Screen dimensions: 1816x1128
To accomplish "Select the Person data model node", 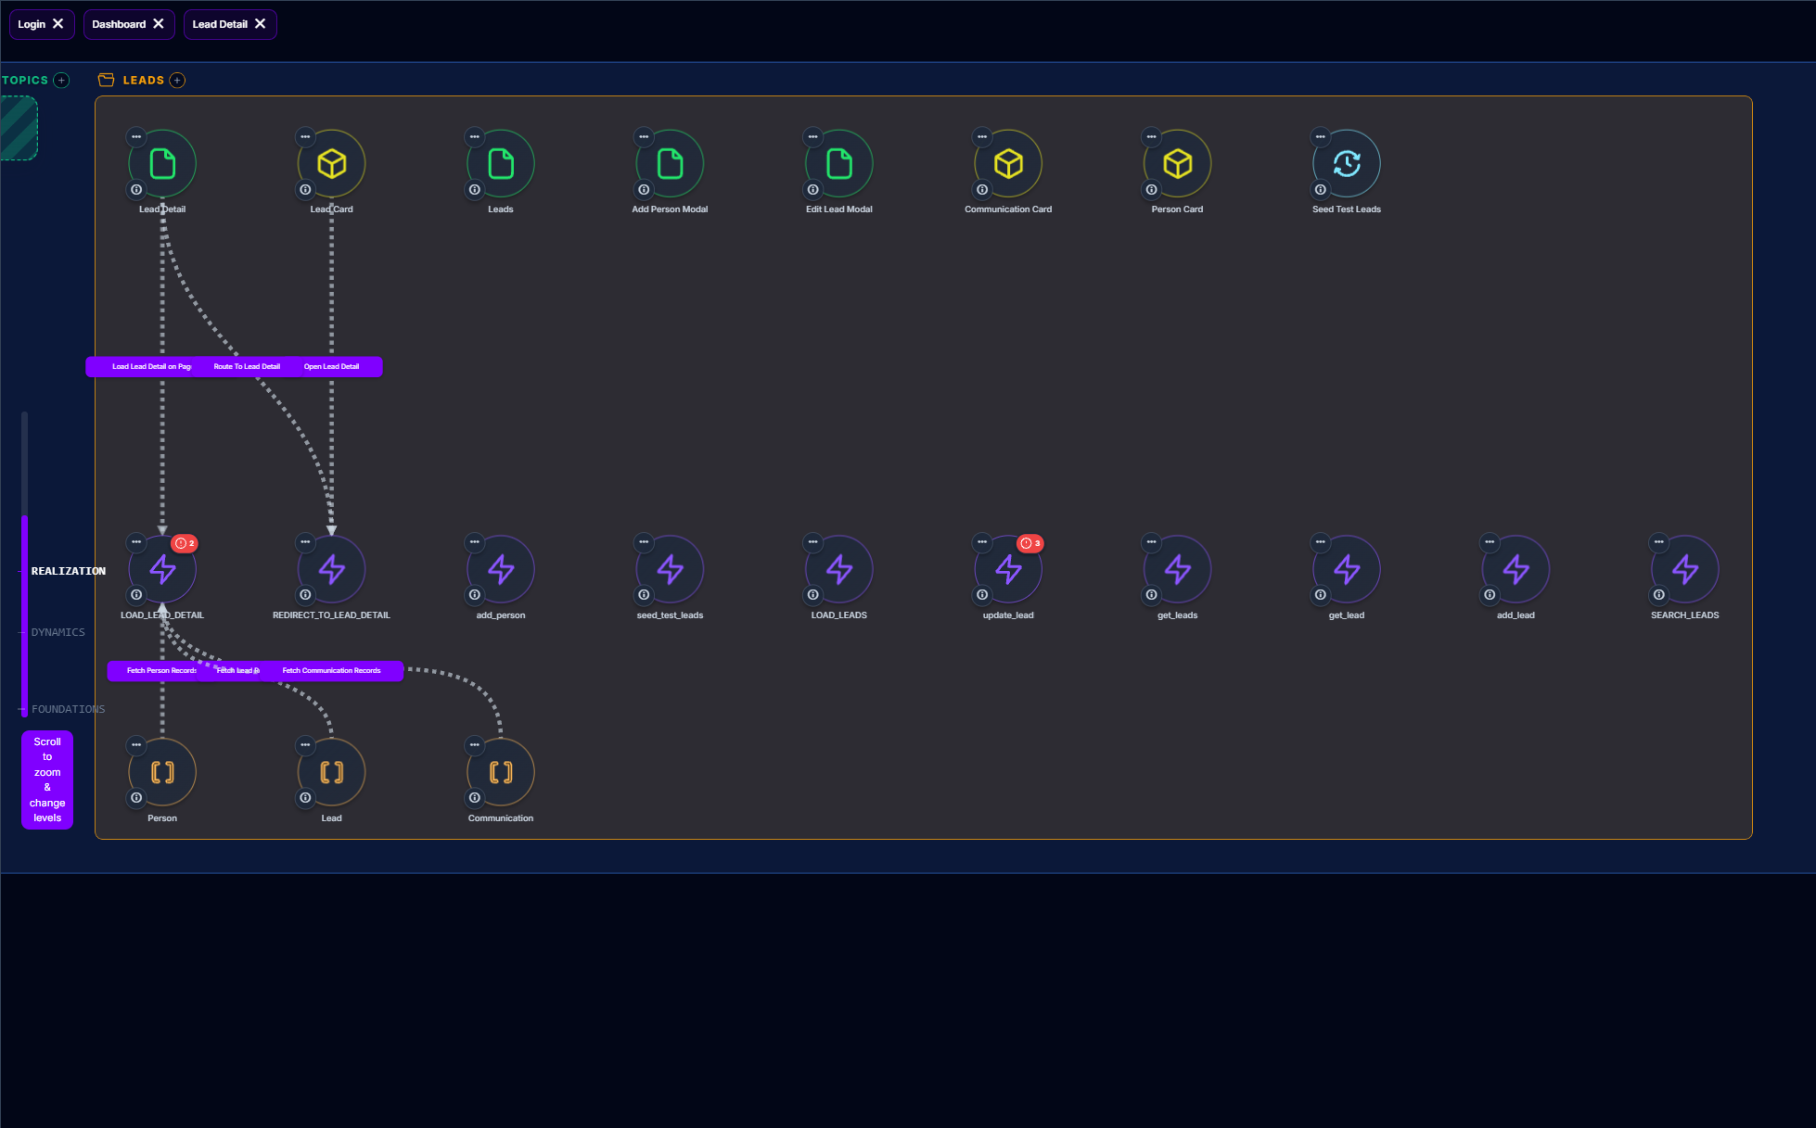I will pos(162,772).
